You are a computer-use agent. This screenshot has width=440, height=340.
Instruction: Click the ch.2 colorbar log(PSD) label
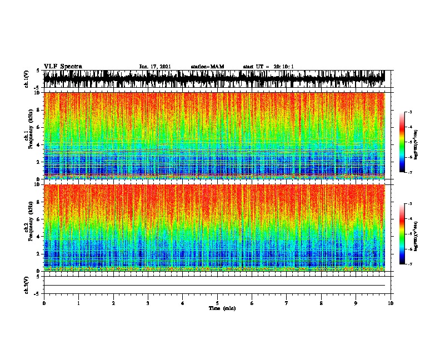tap(416, 236)
